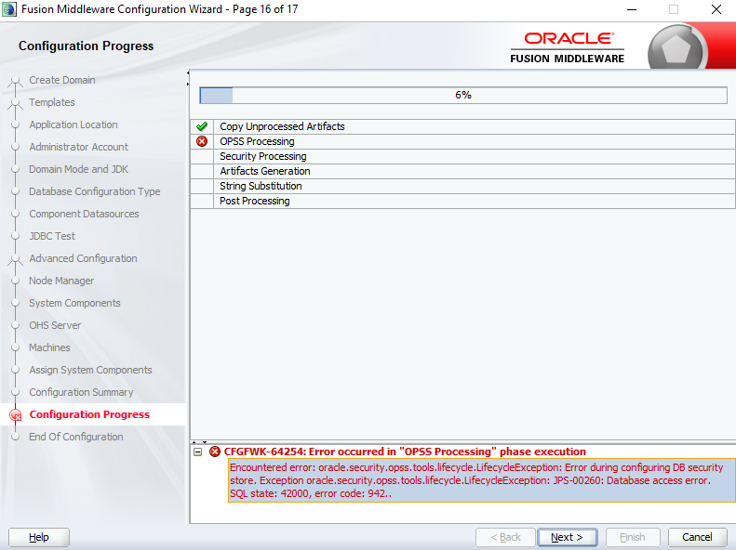Screen dimensions: 736x550
Task: Select the Post Processing row
Action: [x=462, y=201]
